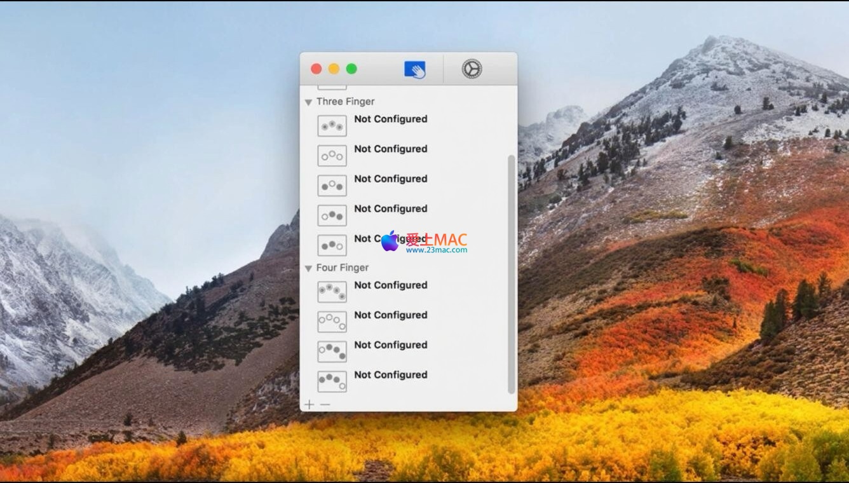Click the four-finger icon with hollow right dot
The width and height of the screenshot is (849, 483).
pyautogui.click(x=332, y=381)
